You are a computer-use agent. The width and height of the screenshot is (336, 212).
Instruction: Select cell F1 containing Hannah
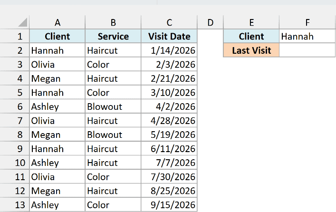tap(307, 36)
